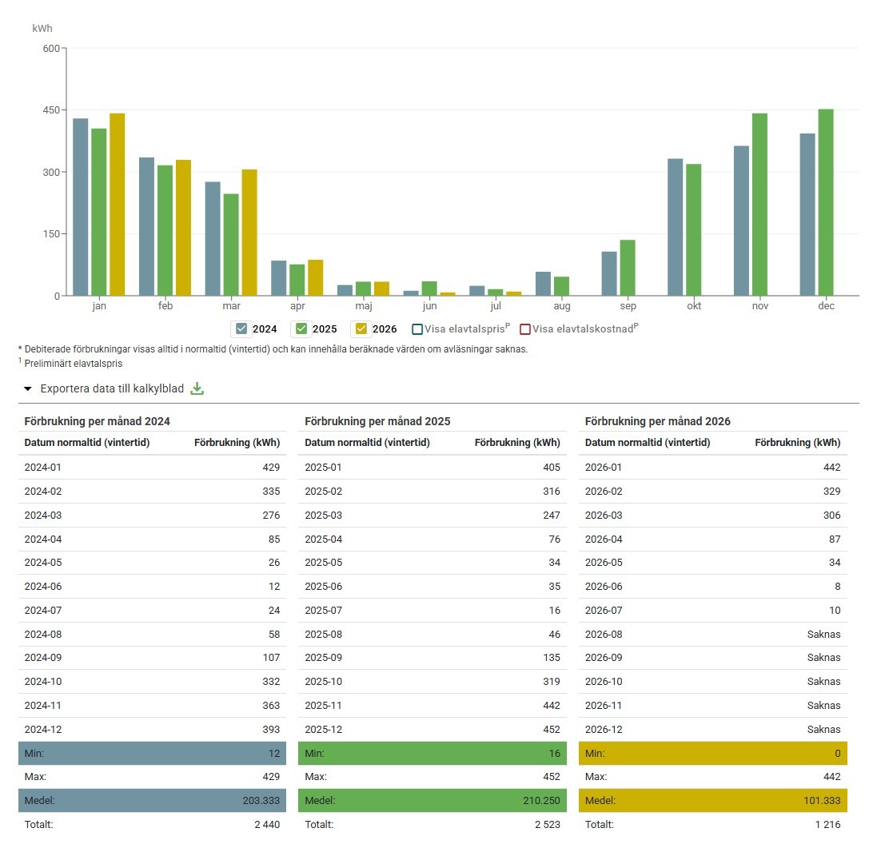Click the 2024-01 date cell

[x=43, y=468]
